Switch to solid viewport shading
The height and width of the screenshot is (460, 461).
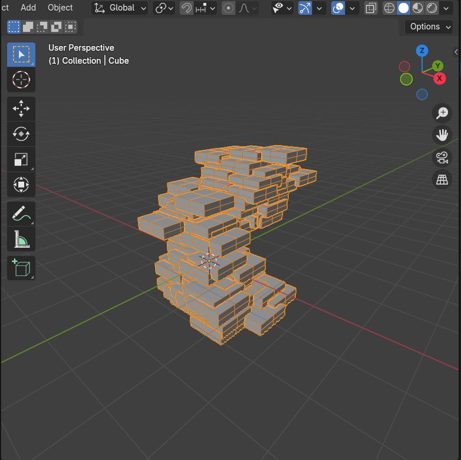pos(403,8)
